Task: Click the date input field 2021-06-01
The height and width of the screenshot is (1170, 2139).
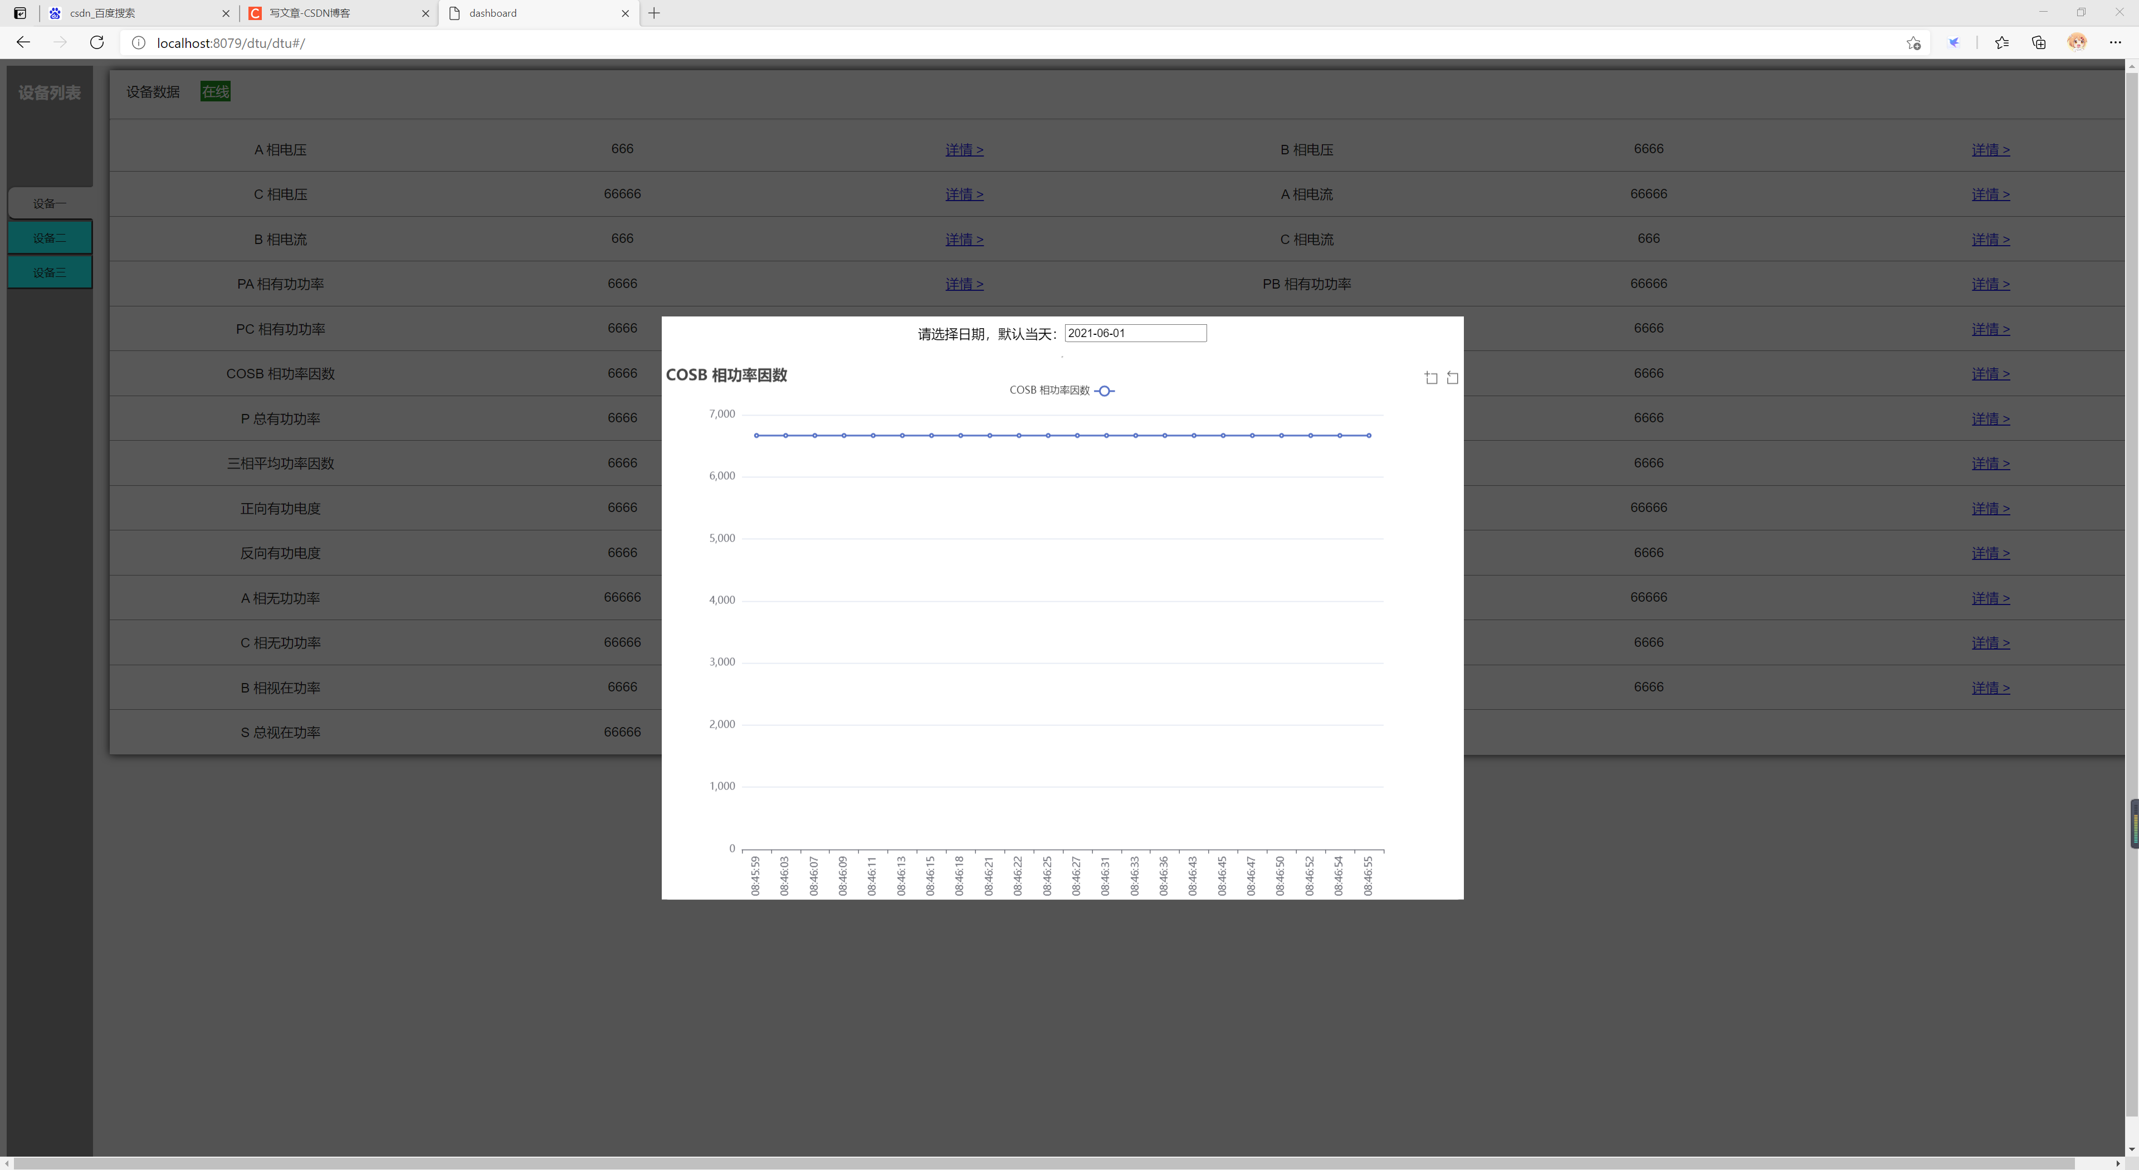Action: point(1134,333)
